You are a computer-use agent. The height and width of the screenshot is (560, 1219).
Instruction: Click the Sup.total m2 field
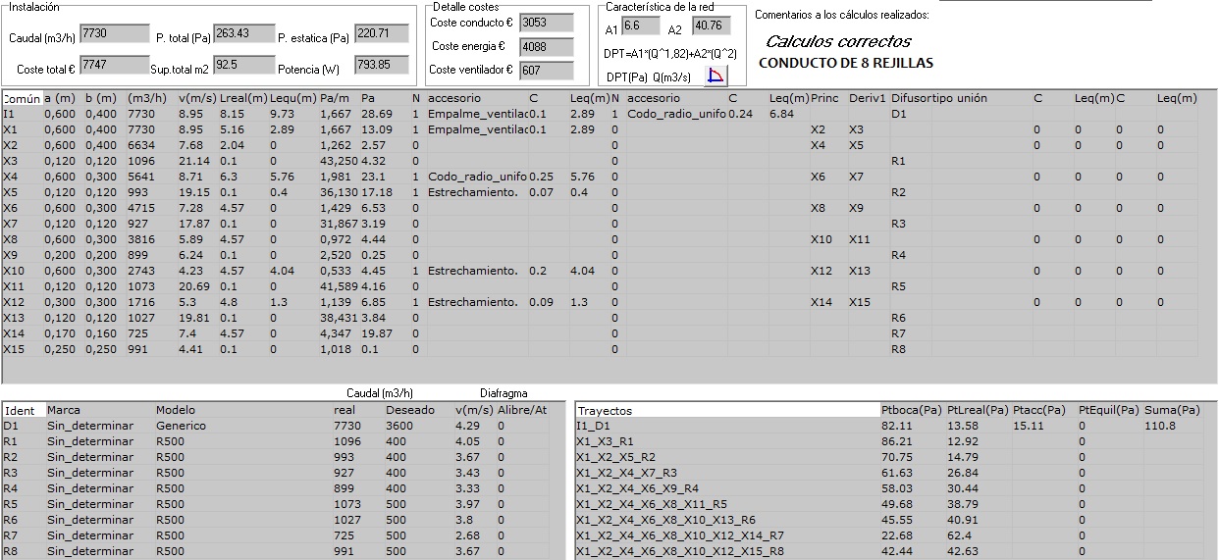(243, 66)
